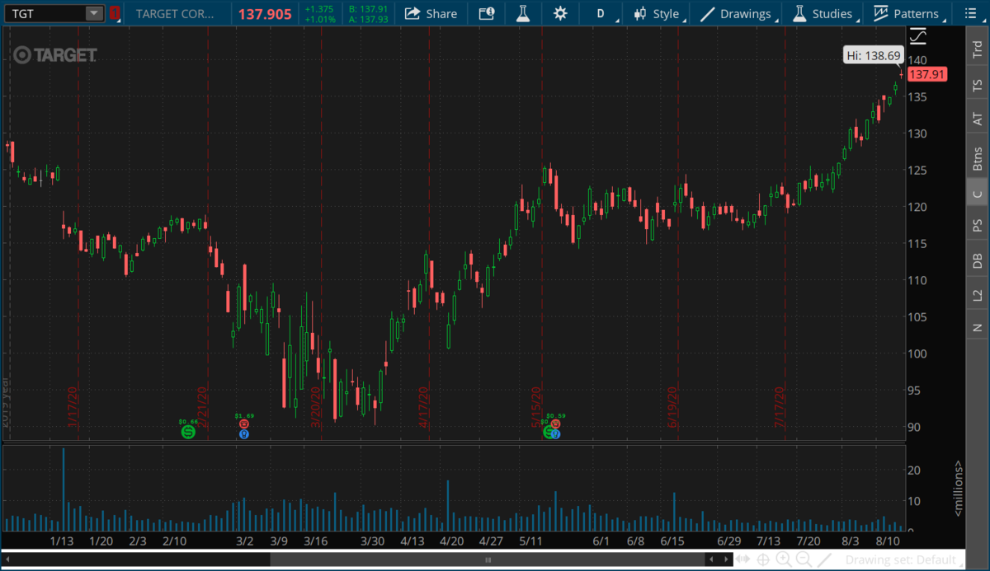Click the Hi: 138.69 price bubble
The image size is (990, 571).
tap(873, 55)
